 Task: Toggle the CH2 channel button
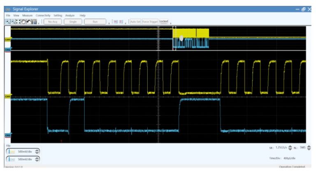[x=11, y=159]
